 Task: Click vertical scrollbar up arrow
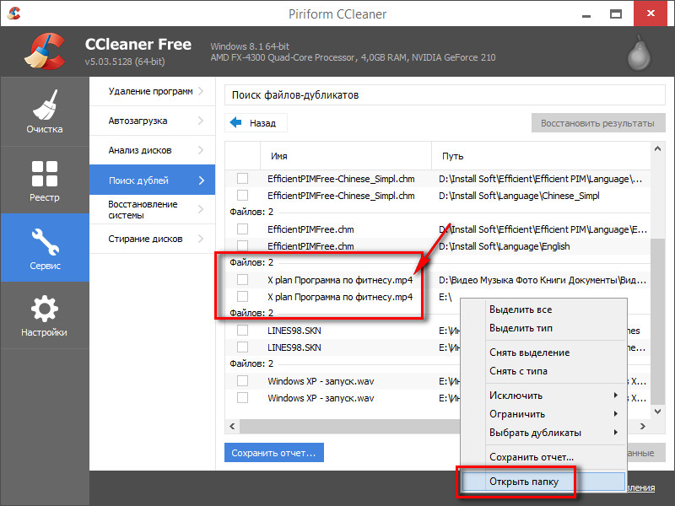point(657,148)
